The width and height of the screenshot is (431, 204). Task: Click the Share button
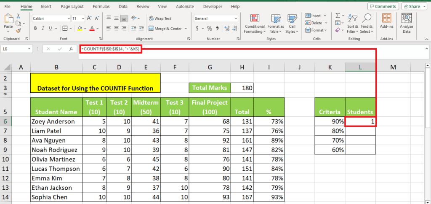[414, 7]
